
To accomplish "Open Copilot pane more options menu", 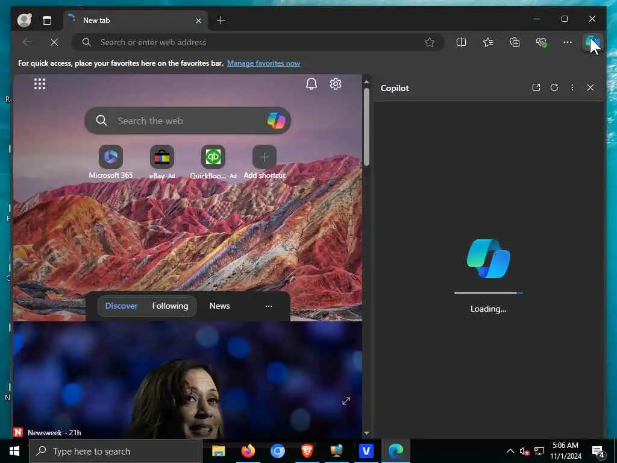I will (x=572, y=87).
